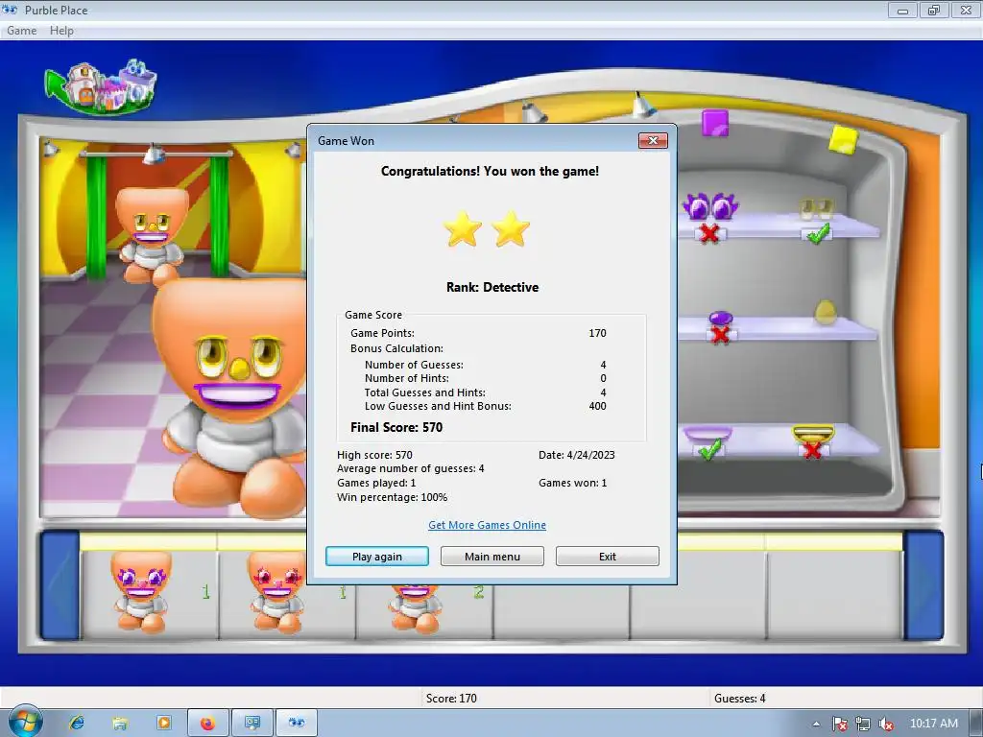Choose the yellow mouth on bottom shelf
This screenshot has width=983, height=737.
coord(813,434)
